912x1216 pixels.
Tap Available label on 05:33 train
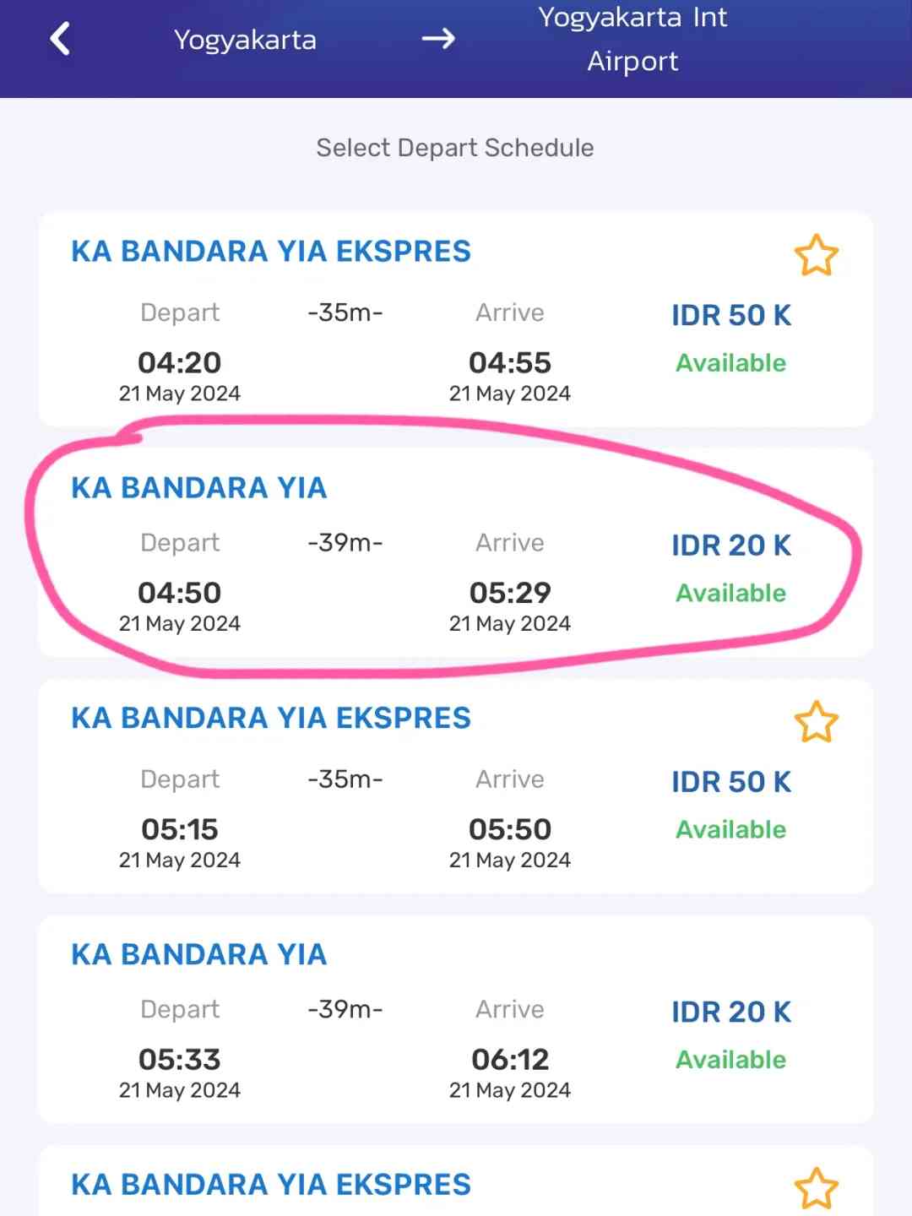pyautogui.click(x=731, y=1060)
